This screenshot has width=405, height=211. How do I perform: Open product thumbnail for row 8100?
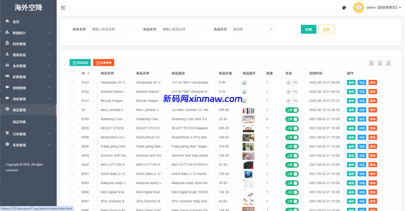coord(248,119)
